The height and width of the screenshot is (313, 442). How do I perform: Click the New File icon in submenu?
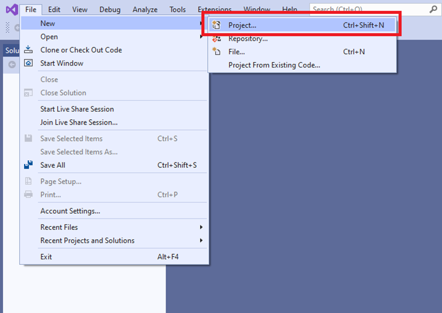click(217, 52)
